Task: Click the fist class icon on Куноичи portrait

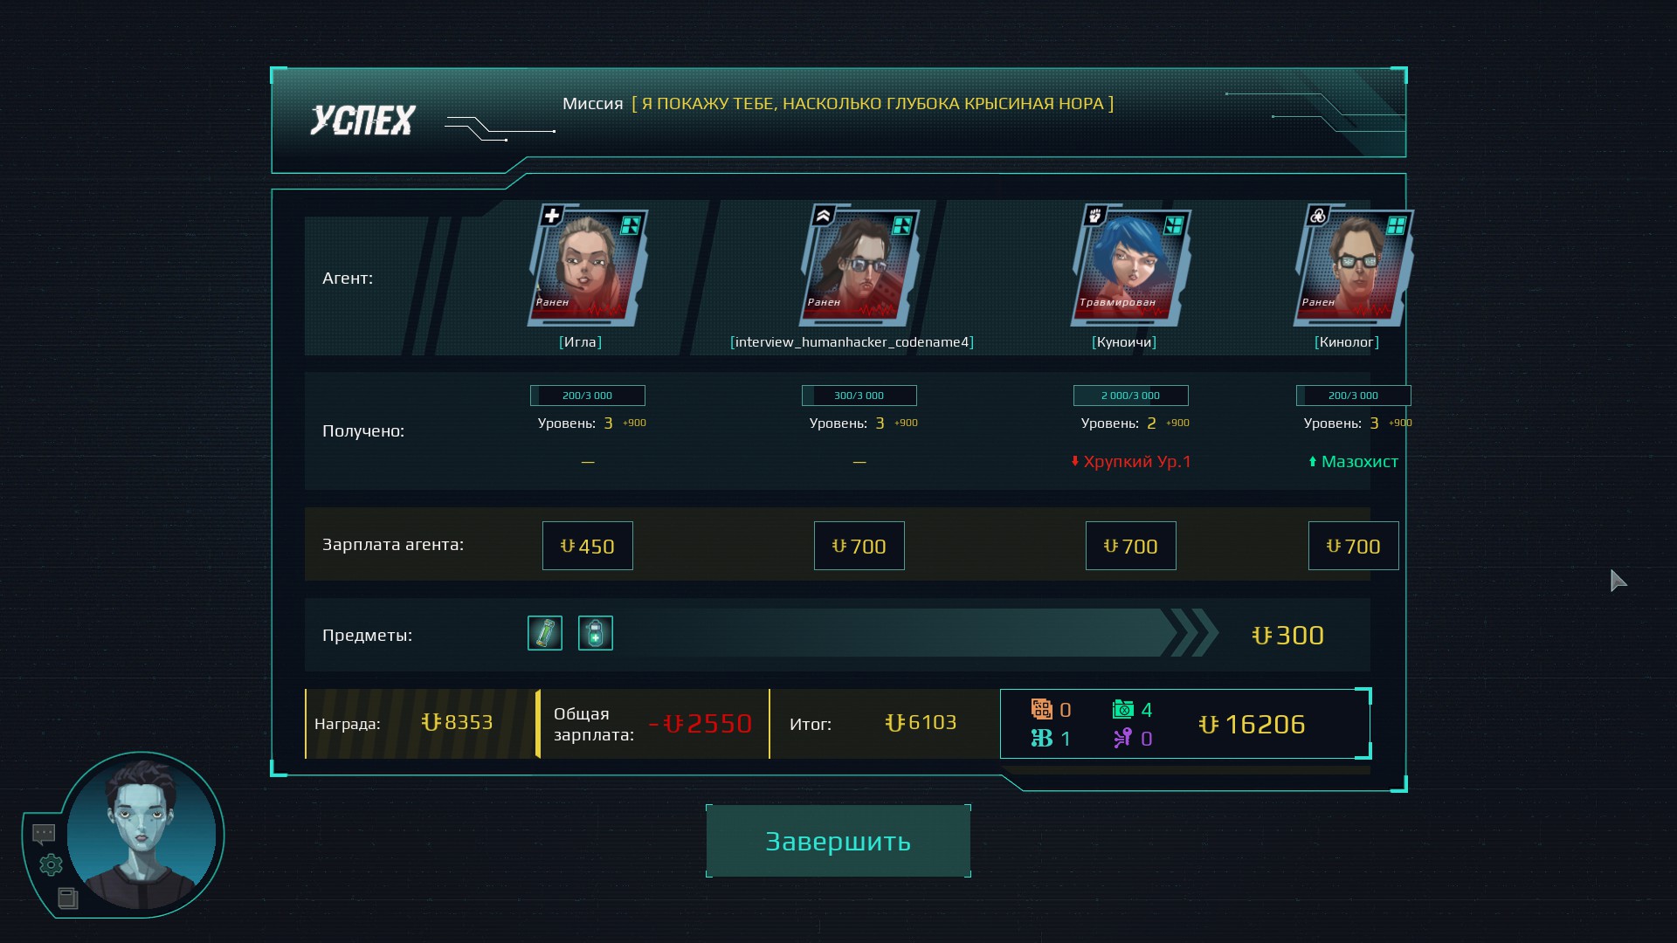Action: pyautogui.click(x=1095, y=215)
